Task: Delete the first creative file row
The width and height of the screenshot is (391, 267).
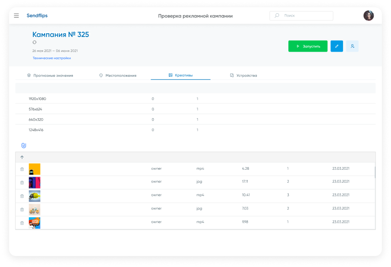Action: (x=22, y=169)
